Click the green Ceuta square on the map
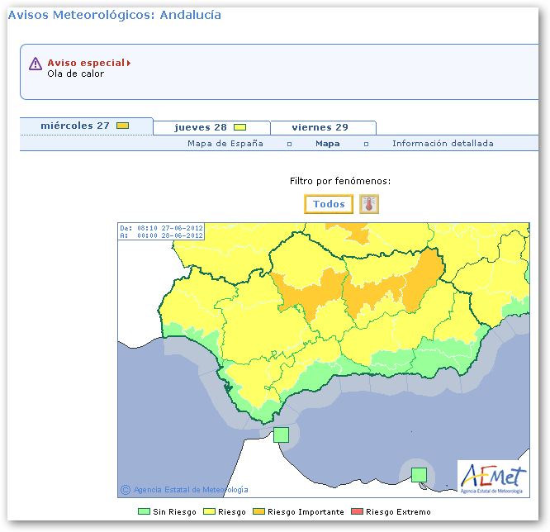This screenshot has width=550, height=532. coord(281,435)
